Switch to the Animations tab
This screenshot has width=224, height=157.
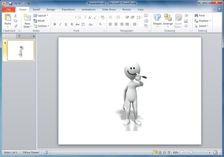click(88, 9)
